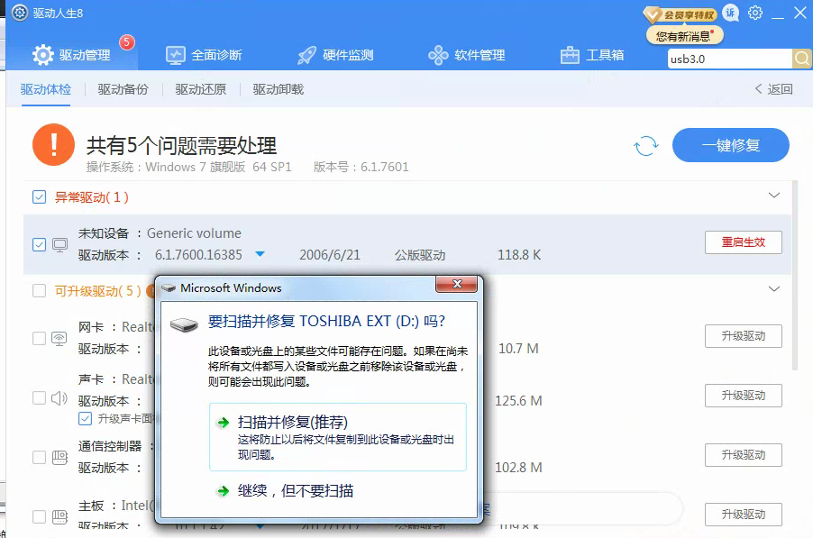This screenshot has height=538, width=813.
Task: Switch to 驱动还原 tab
Action: 201,90
